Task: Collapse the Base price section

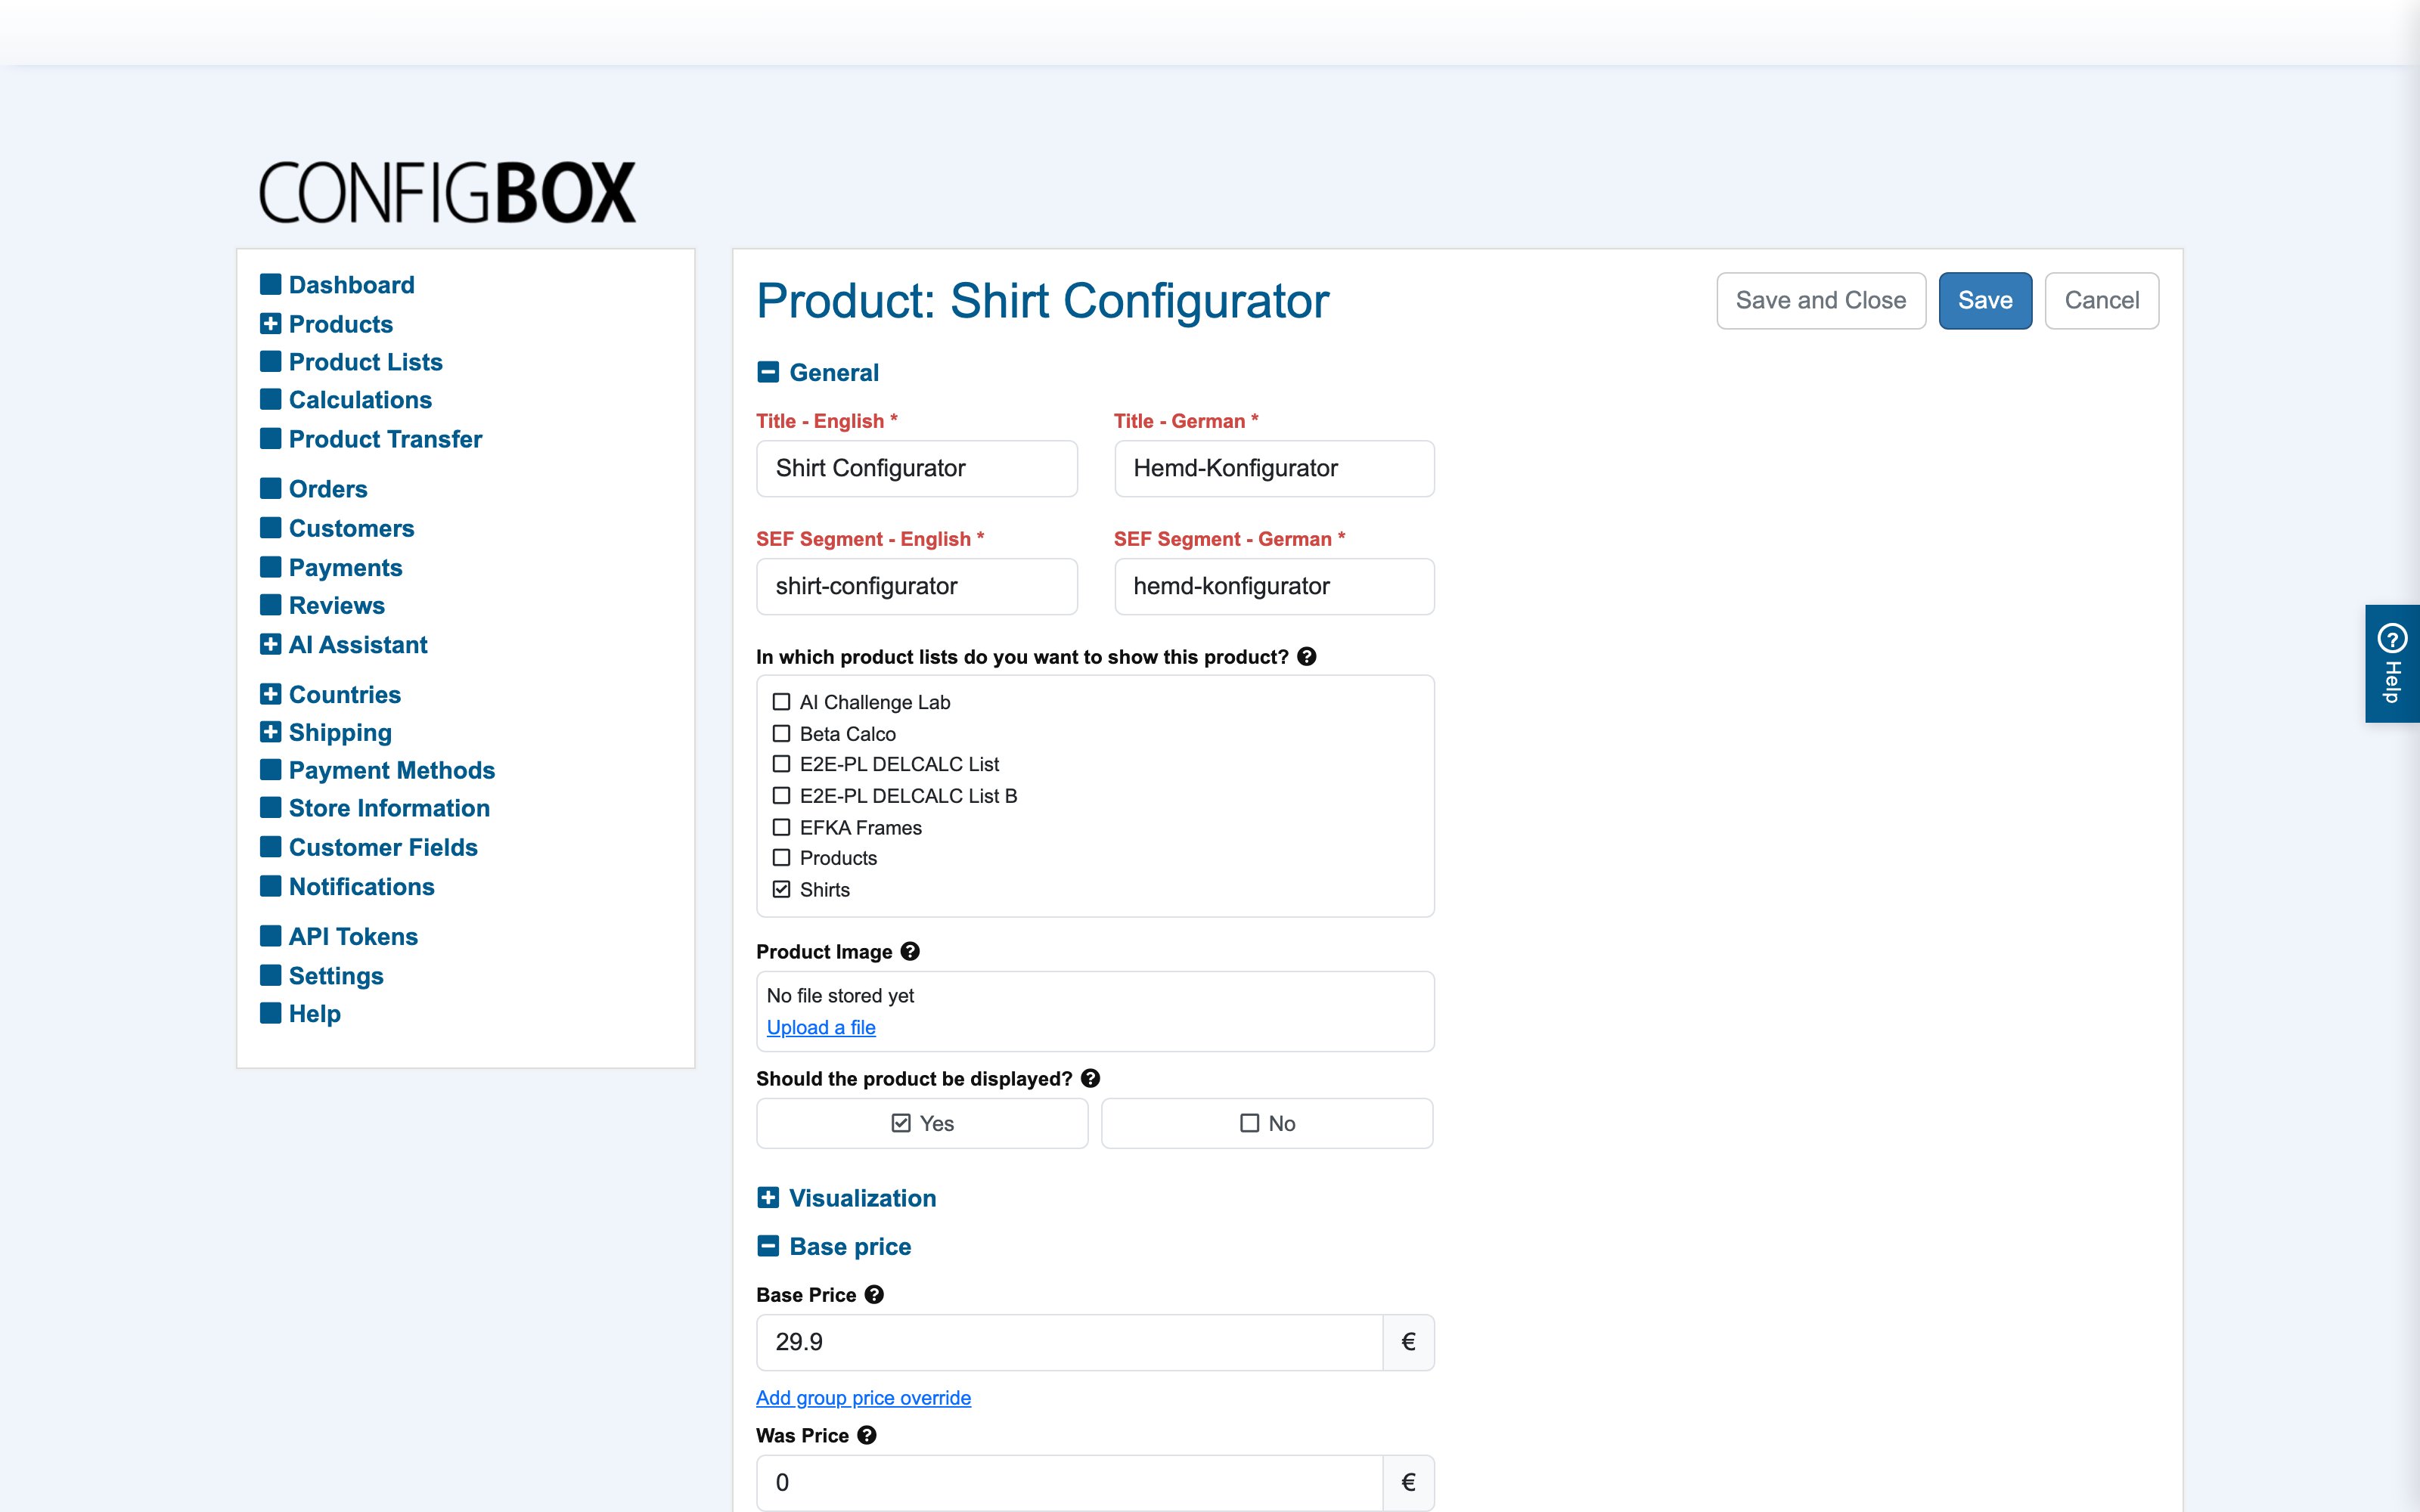Action: click(768, 1246)
